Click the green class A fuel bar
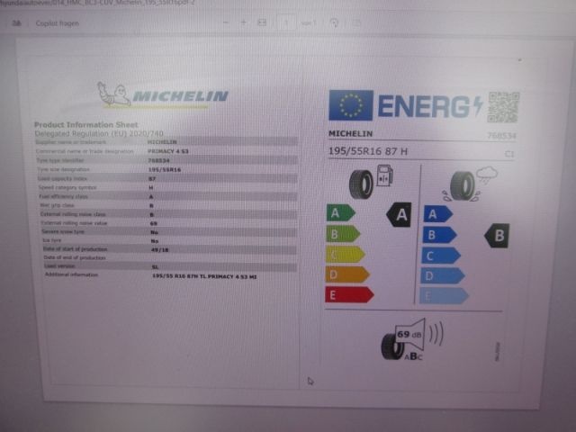 [x=339, y=213]
